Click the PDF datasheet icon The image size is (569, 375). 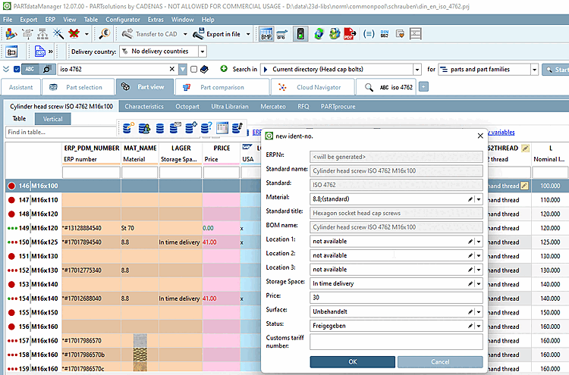tap(348, 34)
